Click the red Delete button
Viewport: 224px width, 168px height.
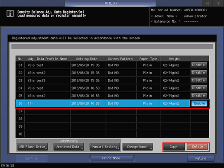coord(198,147)
